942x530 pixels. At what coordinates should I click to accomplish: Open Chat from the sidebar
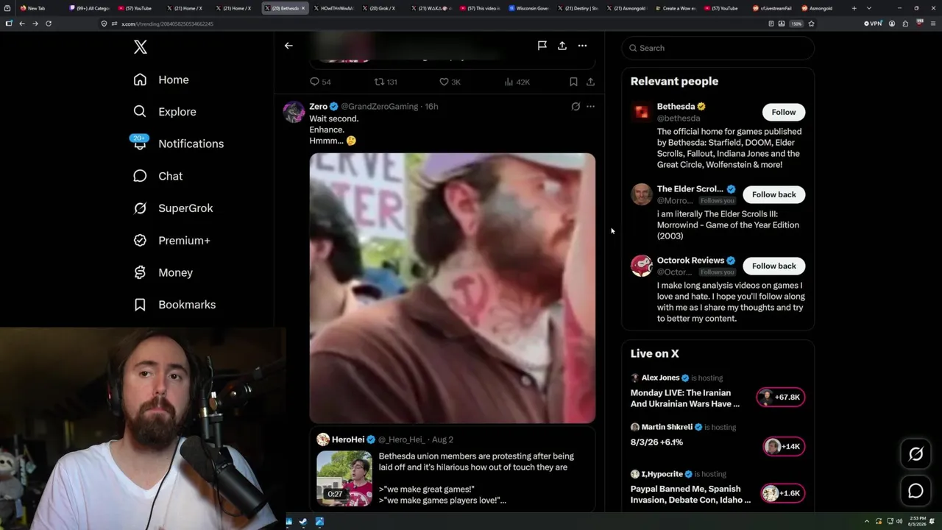pos(157,176)
